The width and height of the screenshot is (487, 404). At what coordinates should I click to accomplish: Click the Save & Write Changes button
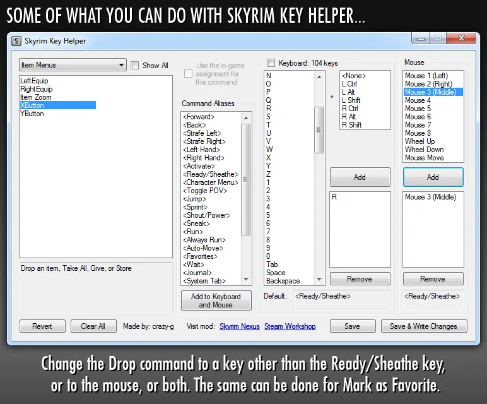pos(424,326)
